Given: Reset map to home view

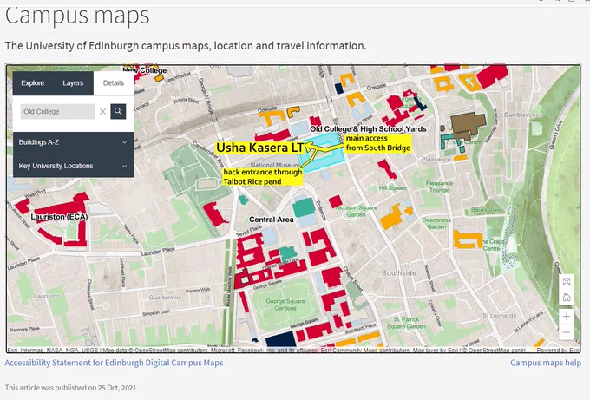Looking at the screenshot, I should point(567,298).
